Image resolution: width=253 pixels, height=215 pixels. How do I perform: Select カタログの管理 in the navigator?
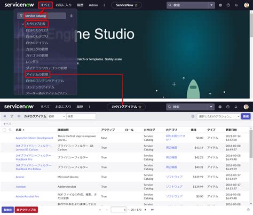click(37, 49)
